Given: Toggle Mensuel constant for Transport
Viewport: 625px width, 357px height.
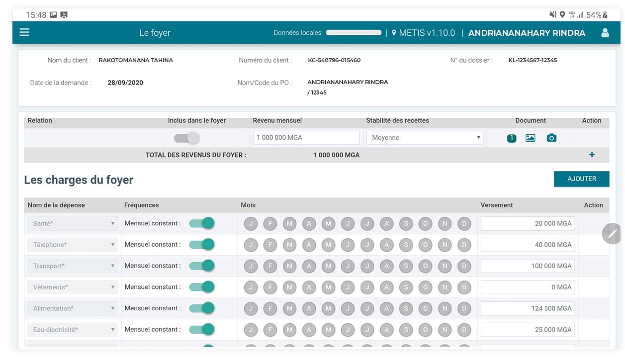Looking at the screenshot, I should tap(202, 266).
